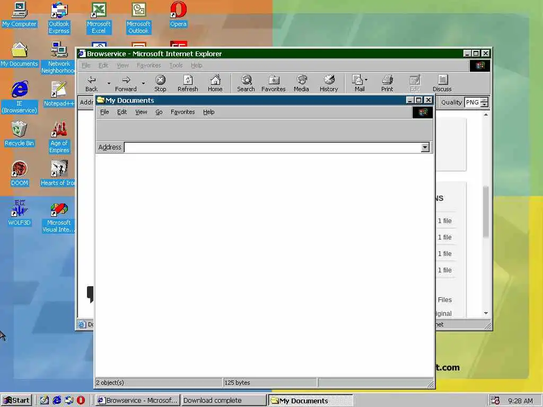Screen dimensions: 543x407
Task: Select the WOLF3D desktop shortcut
Action: pos(20,213)
